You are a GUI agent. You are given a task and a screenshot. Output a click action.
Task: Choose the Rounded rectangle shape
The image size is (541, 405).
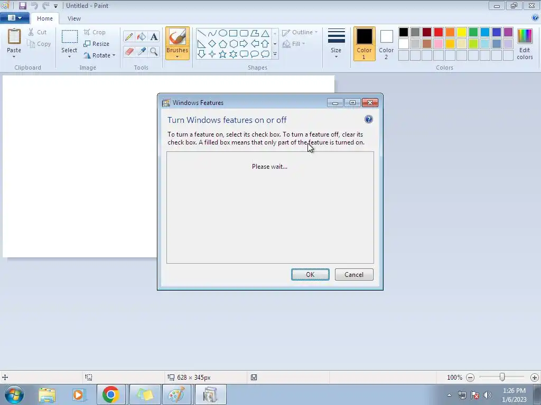click(x=244, y=33)
